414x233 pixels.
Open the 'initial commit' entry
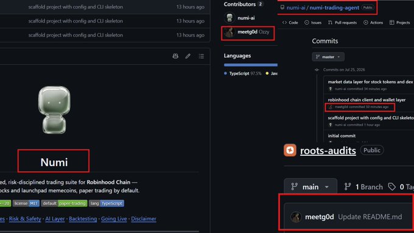(x=342, y=136)
